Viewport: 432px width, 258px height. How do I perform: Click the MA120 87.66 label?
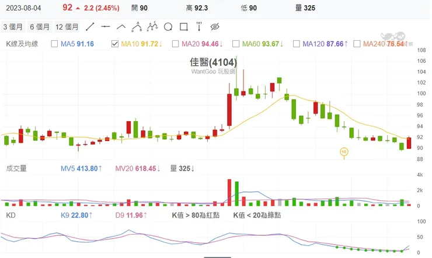[325, 44]
